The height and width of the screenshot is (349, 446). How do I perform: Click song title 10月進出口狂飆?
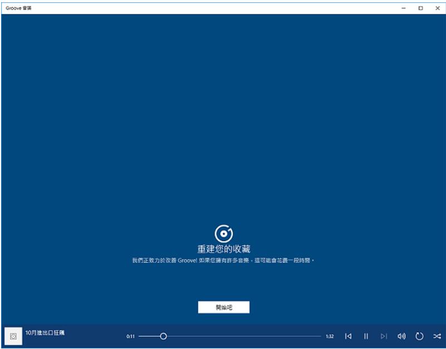click(x=45, y=332)
